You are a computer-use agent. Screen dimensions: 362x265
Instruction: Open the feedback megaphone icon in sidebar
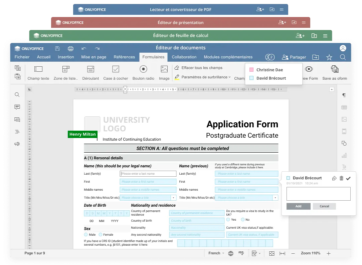17,144
